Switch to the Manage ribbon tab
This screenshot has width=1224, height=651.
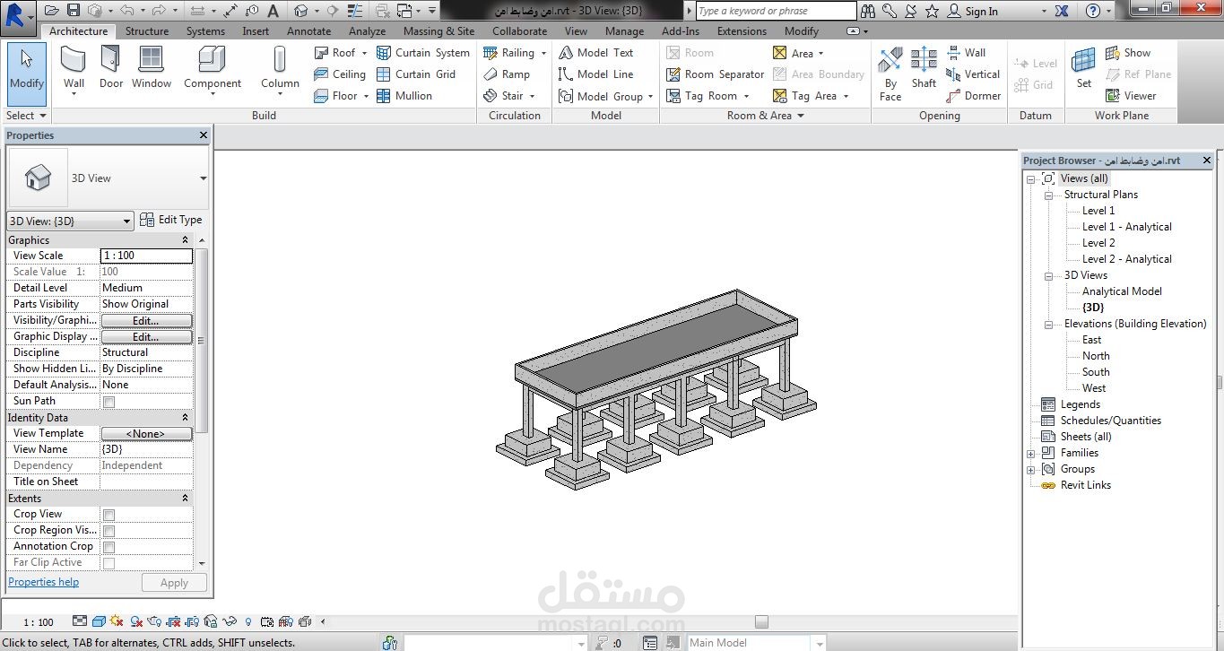tap(624, 31)
